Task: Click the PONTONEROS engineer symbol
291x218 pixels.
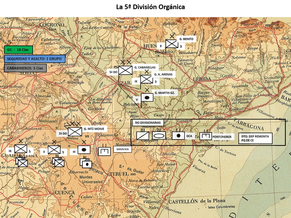Action: [206, 136]
